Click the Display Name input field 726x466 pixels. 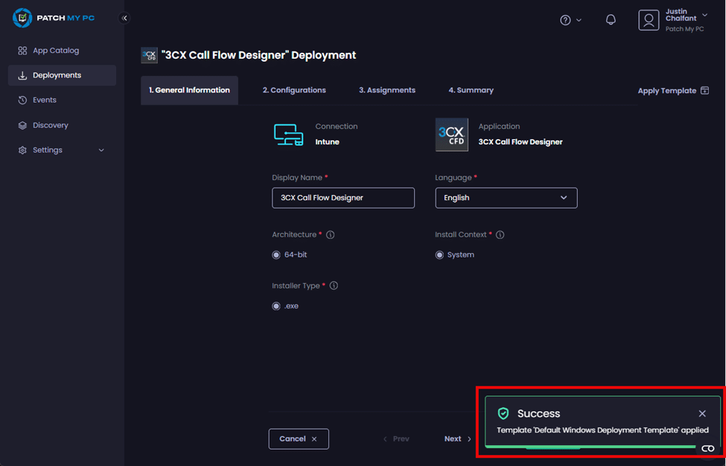[343, 198]
